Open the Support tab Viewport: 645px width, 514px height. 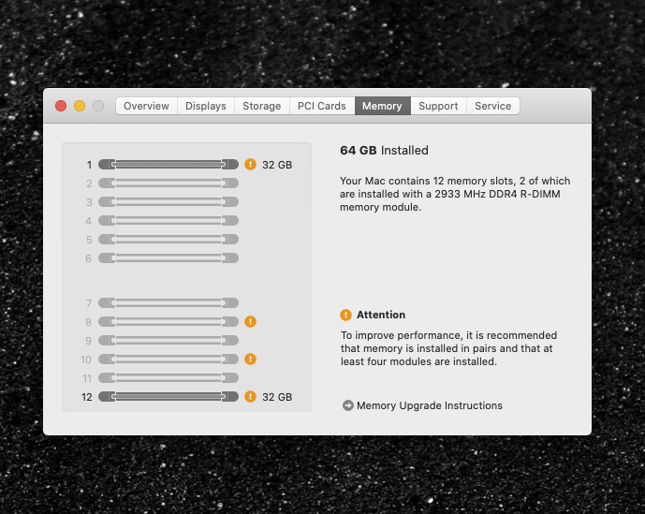click(x=438, y=106)
